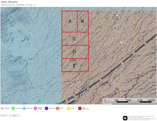Select parcel A on the map

[70, 21]
